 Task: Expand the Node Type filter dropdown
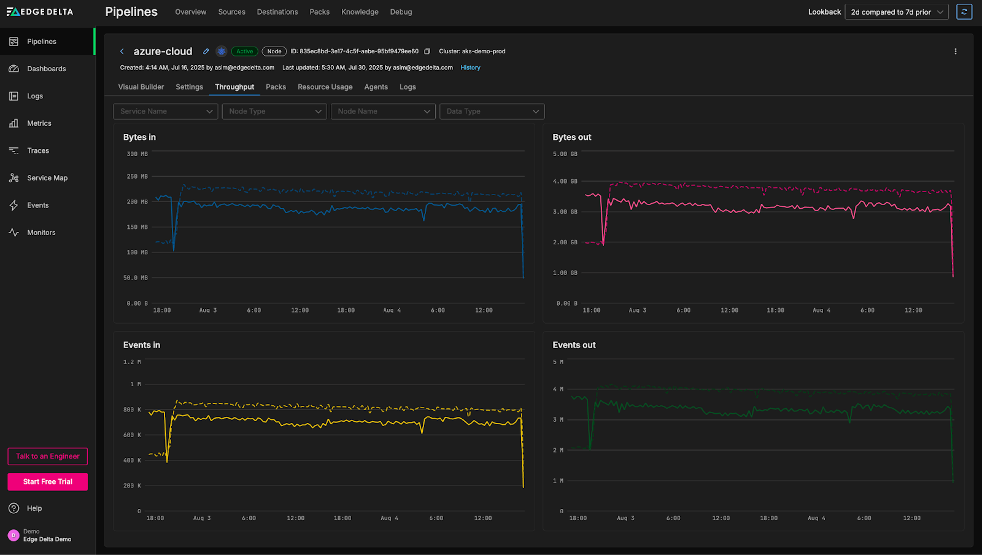pos(274,111)
